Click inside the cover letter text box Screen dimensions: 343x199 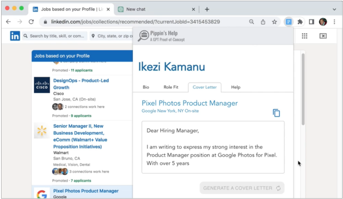click(x=213, y=147)
